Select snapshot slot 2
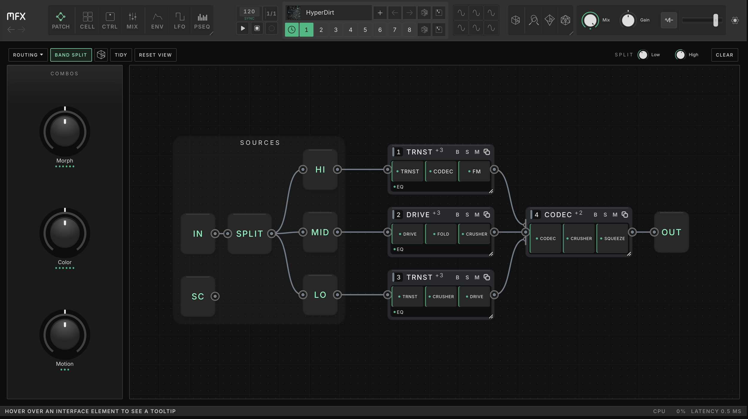The height and width of the screenshot is (419, 748). tap(321, 30)
